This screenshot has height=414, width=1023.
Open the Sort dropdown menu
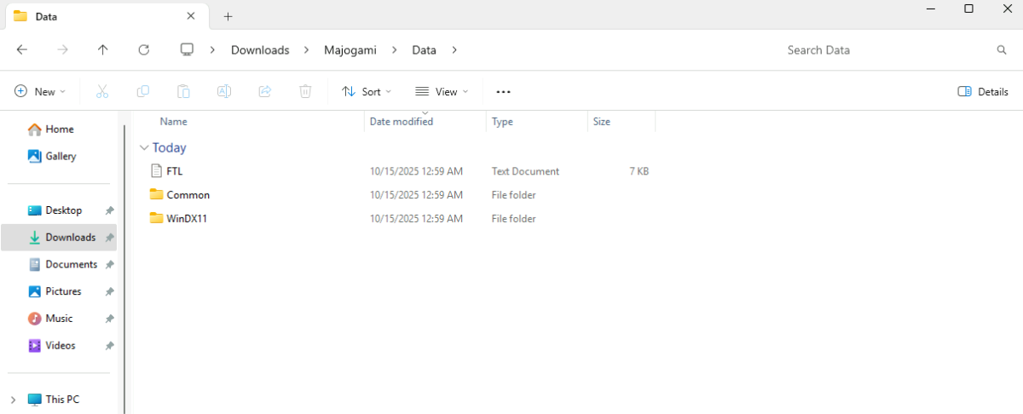pyautogui.click(x=367, y=91)
